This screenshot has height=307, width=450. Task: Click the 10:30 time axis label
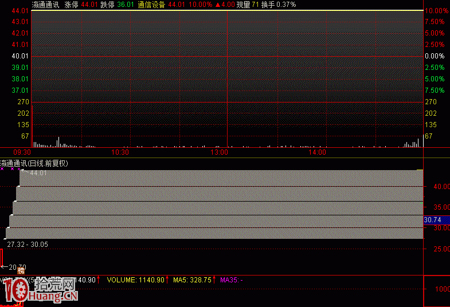tap(120, 152)
